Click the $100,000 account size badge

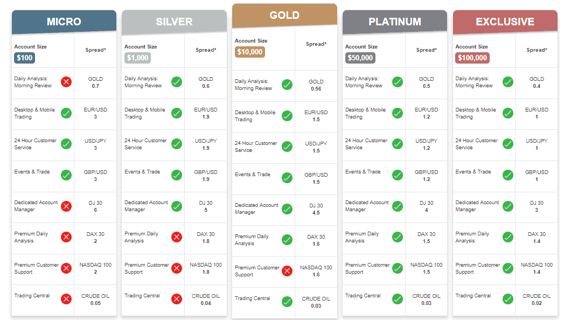(472, 58)
